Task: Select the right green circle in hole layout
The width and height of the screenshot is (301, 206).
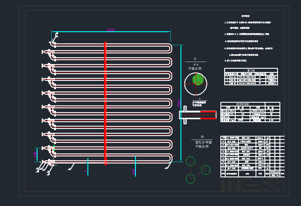Action: pos(206,170)
